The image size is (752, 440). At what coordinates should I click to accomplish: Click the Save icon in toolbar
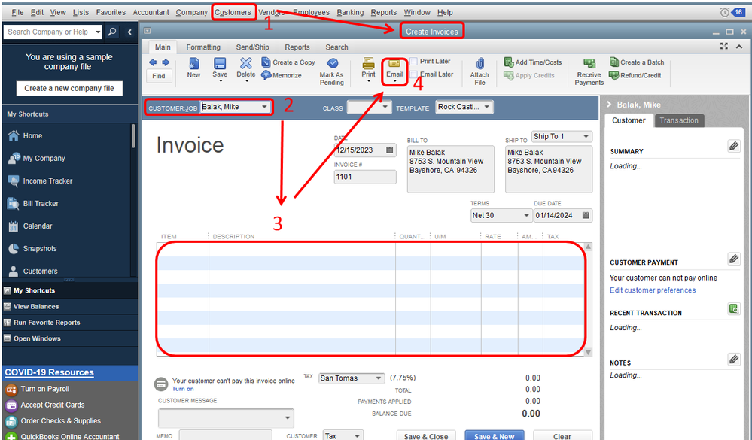point(220,64)
